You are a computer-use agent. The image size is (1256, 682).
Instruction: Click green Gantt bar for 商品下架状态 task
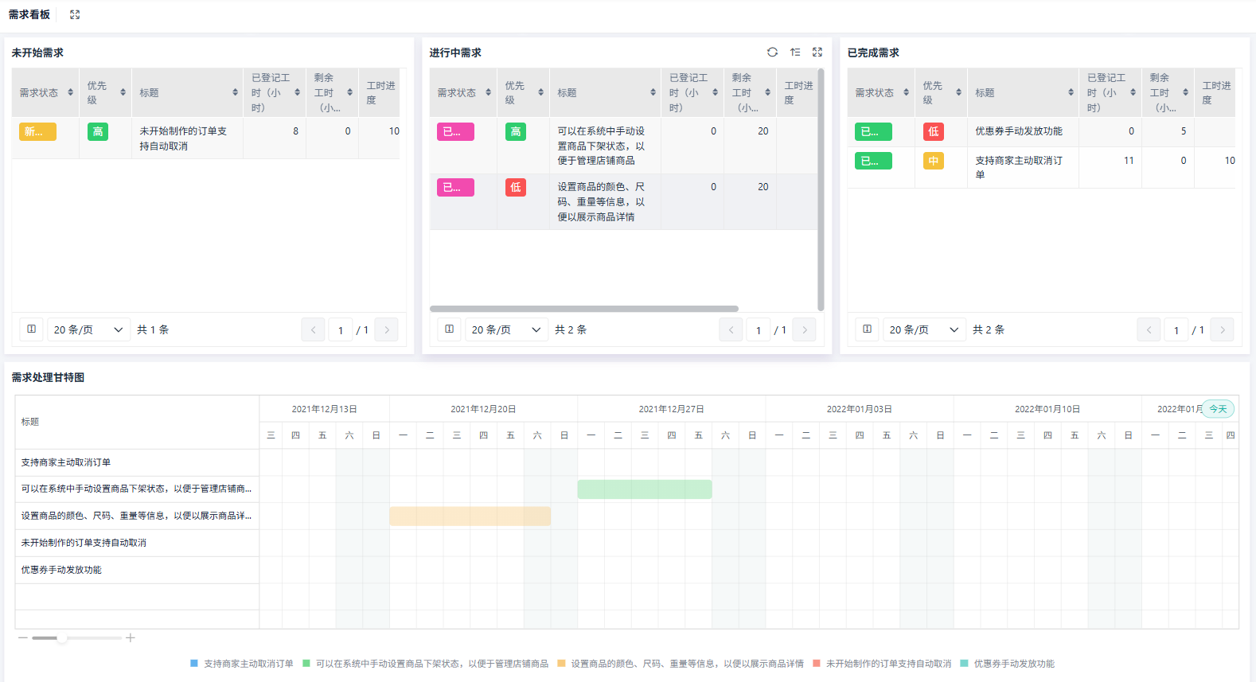point(645,489)
